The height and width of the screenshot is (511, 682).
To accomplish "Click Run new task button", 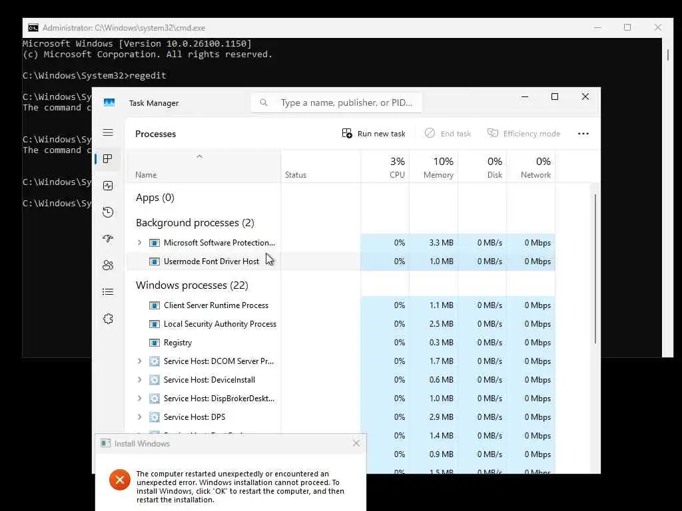I will coord(374,134).
